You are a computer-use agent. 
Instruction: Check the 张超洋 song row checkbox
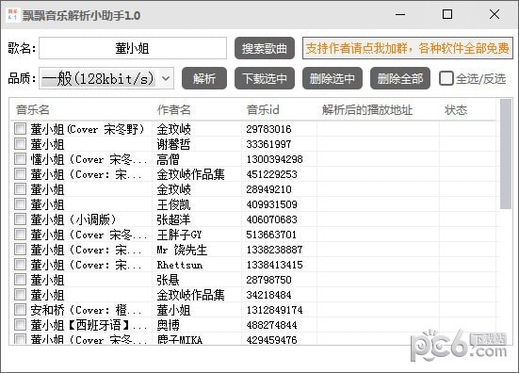click(x=20, y=219)
